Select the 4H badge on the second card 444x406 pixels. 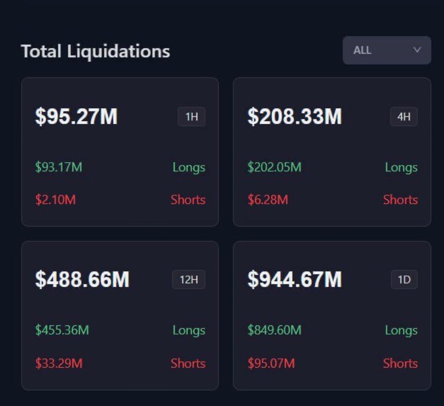[x=404, y=117]
